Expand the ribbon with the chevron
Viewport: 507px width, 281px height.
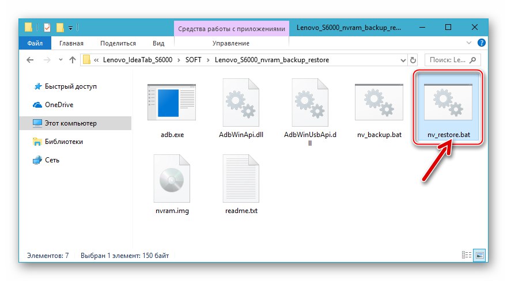tap(469, 43)
